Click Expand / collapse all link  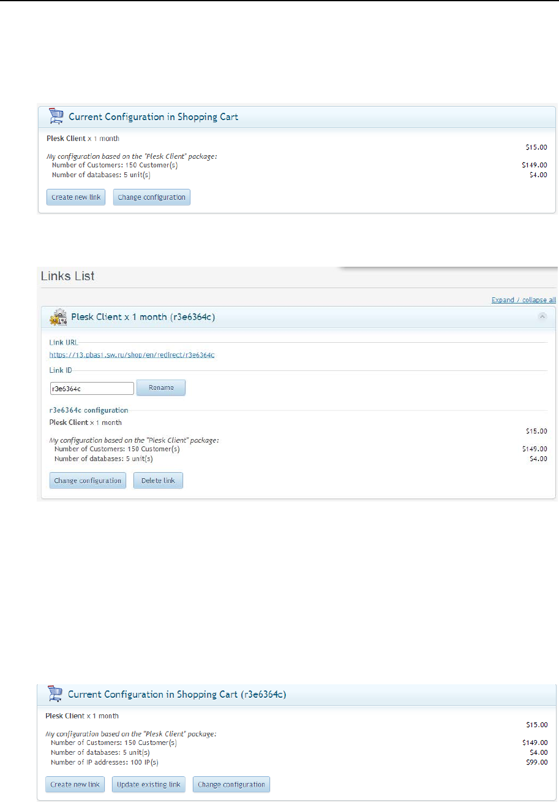(x=523, y=300)
